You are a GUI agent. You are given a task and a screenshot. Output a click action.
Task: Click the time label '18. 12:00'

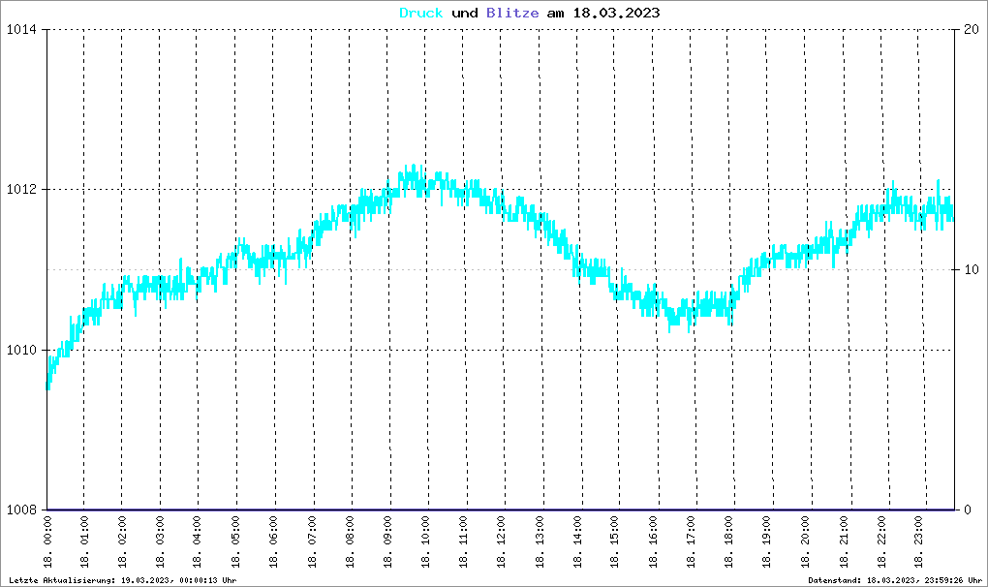tap(501, 541)
